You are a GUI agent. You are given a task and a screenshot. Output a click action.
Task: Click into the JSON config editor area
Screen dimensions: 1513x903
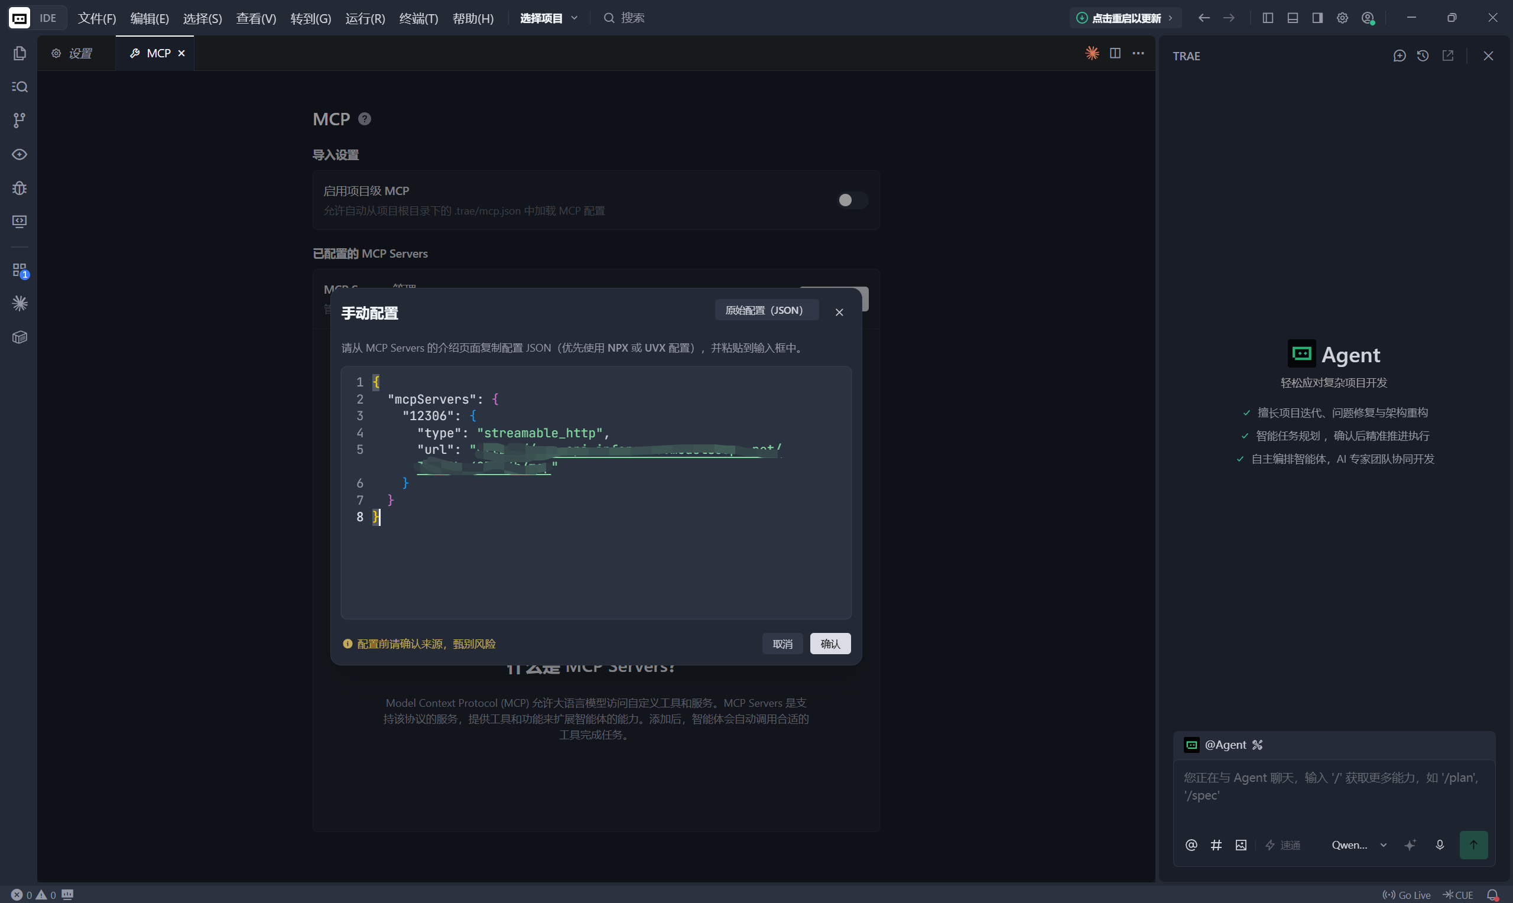click(x=596, y=493)
